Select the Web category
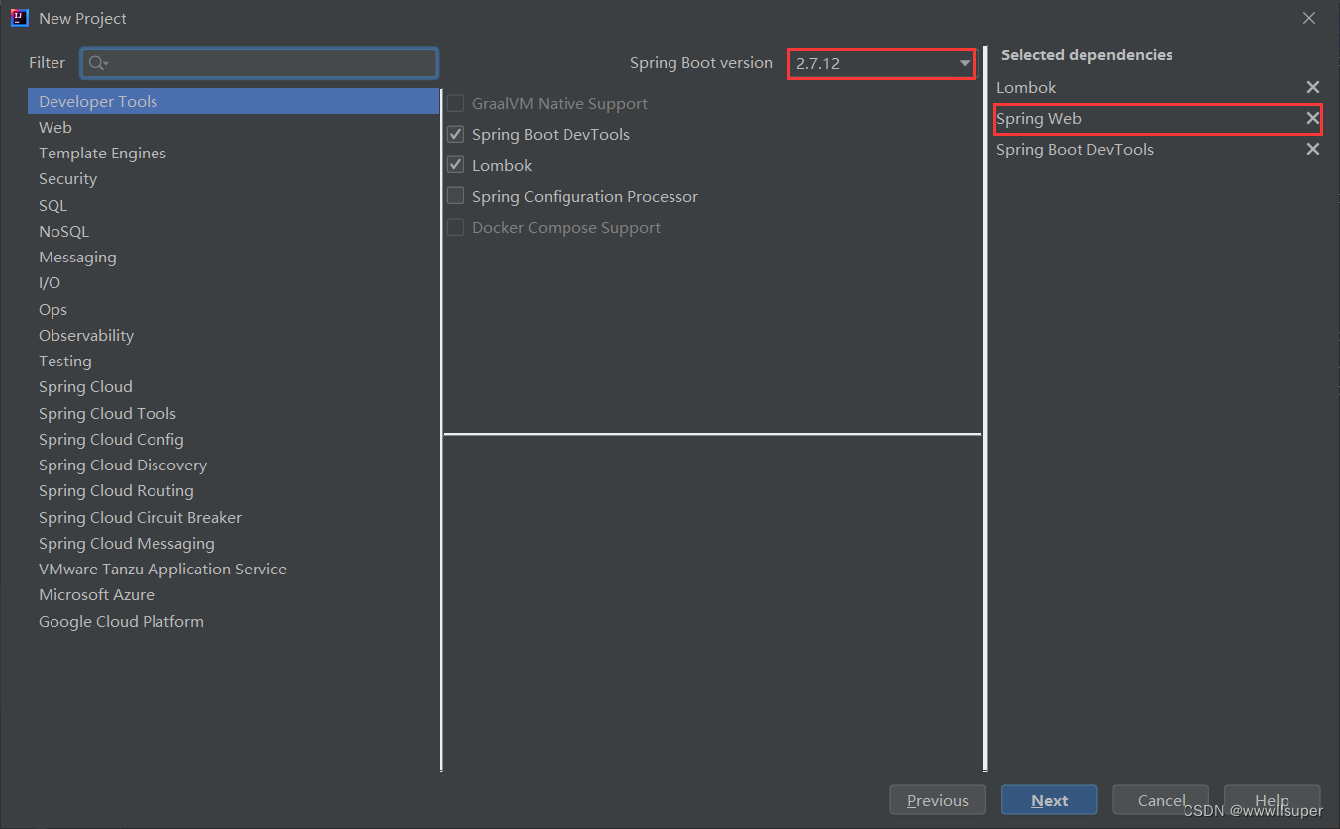The height and width of the screenshot is (829, 1340). pyautogui.click(x=234, y=127)
